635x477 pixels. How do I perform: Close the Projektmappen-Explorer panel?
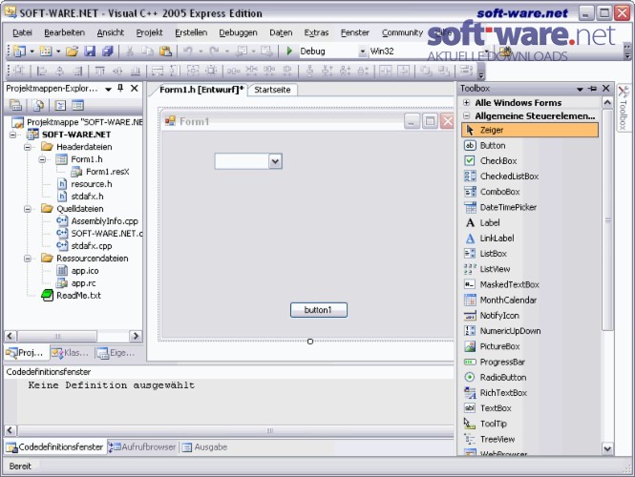pyautogui.click(x=135, y=88)
